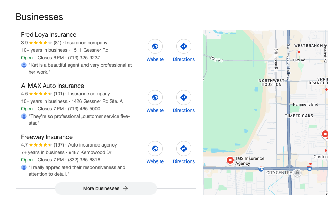Screen dimensions: 328x200
Task: Click the Open status for Freeway Insurance
Action: (27, 160)
